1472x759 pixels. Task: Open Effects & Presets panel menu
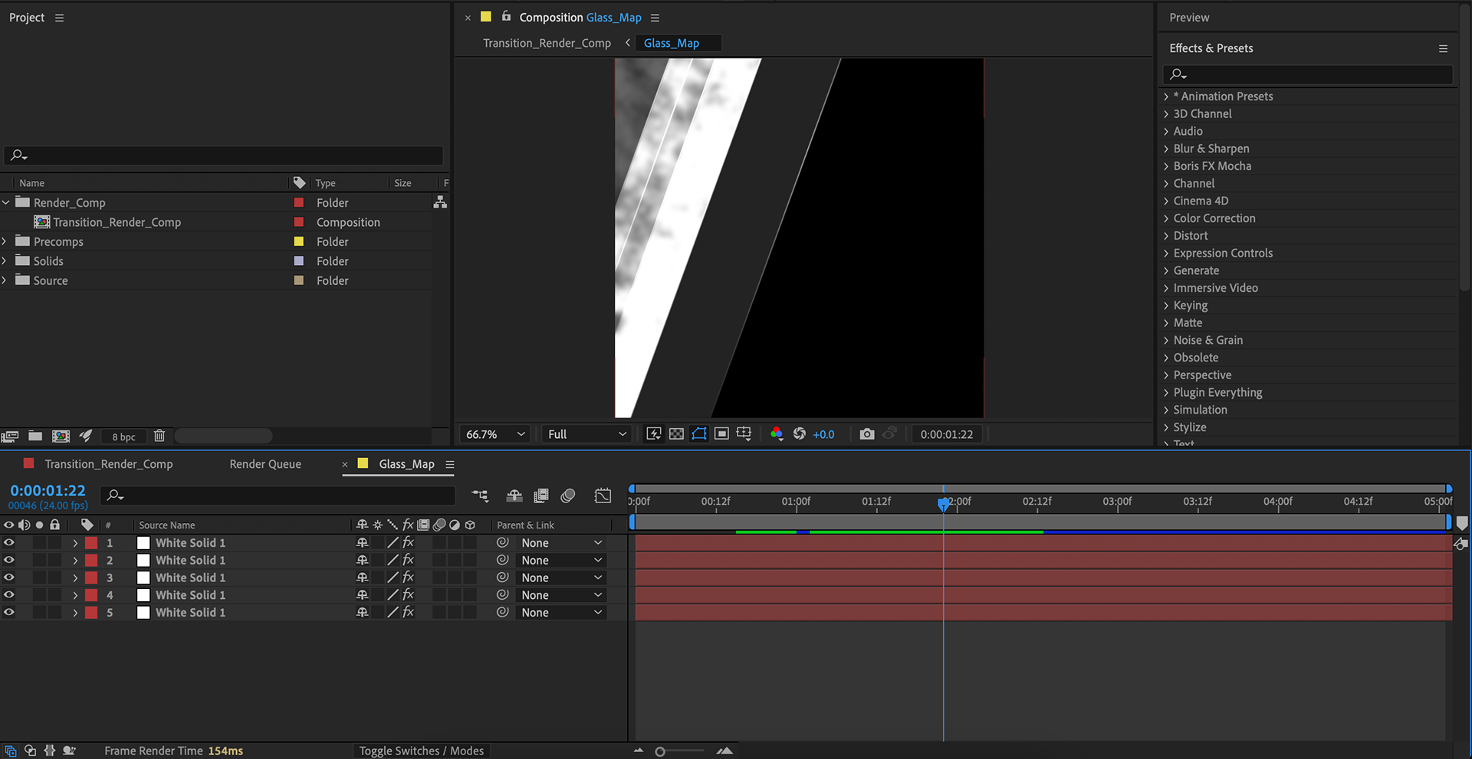pos(1443,48)
